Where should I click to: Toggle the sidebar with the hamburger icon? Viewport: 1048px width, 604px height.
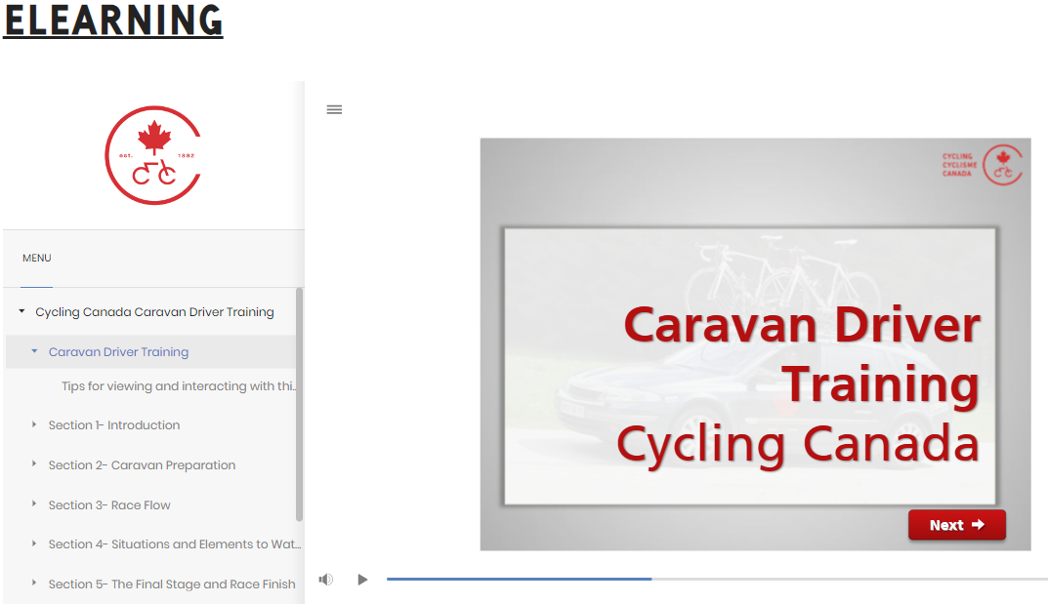tap(334, 109)
